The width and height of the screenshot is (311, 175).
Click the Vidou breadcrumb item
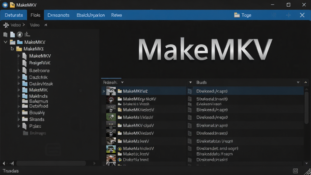(x=16, y=25)
